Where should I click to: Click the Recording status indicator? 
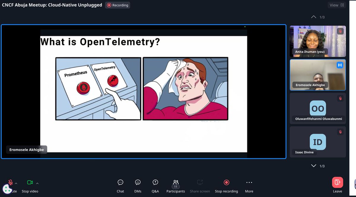click(x=117, y=5)
